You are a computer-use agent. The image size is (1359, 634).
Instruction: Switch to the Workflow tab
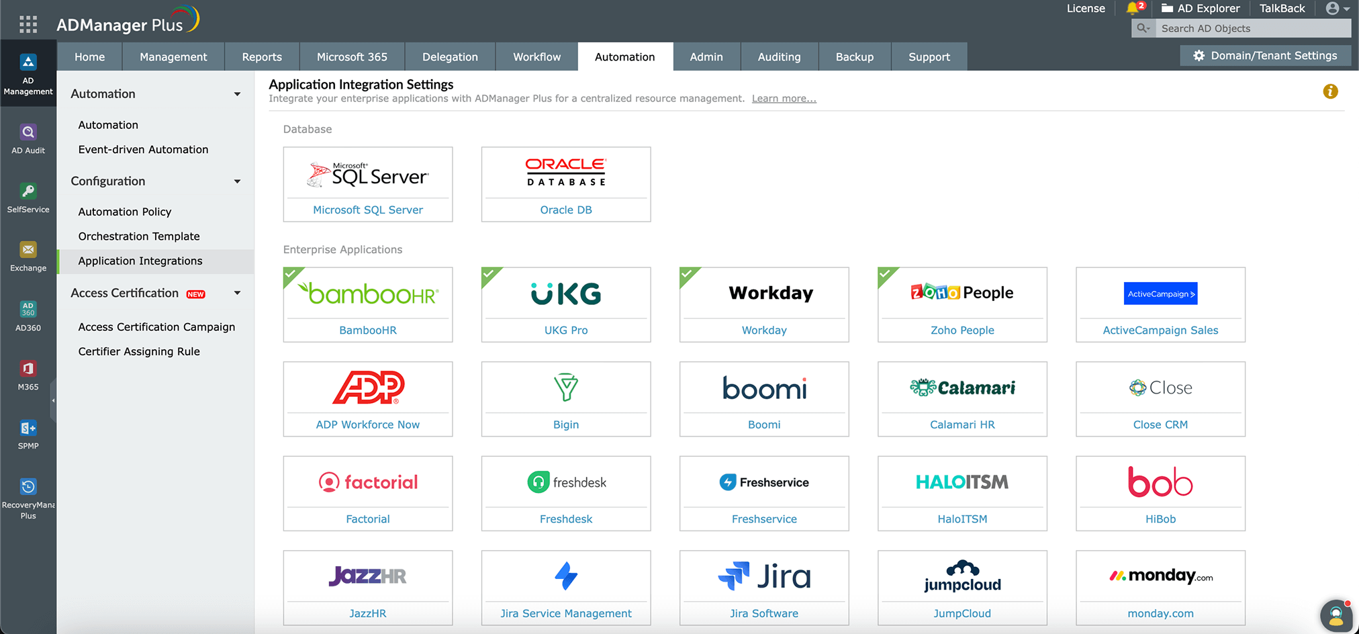pos(536,57)
